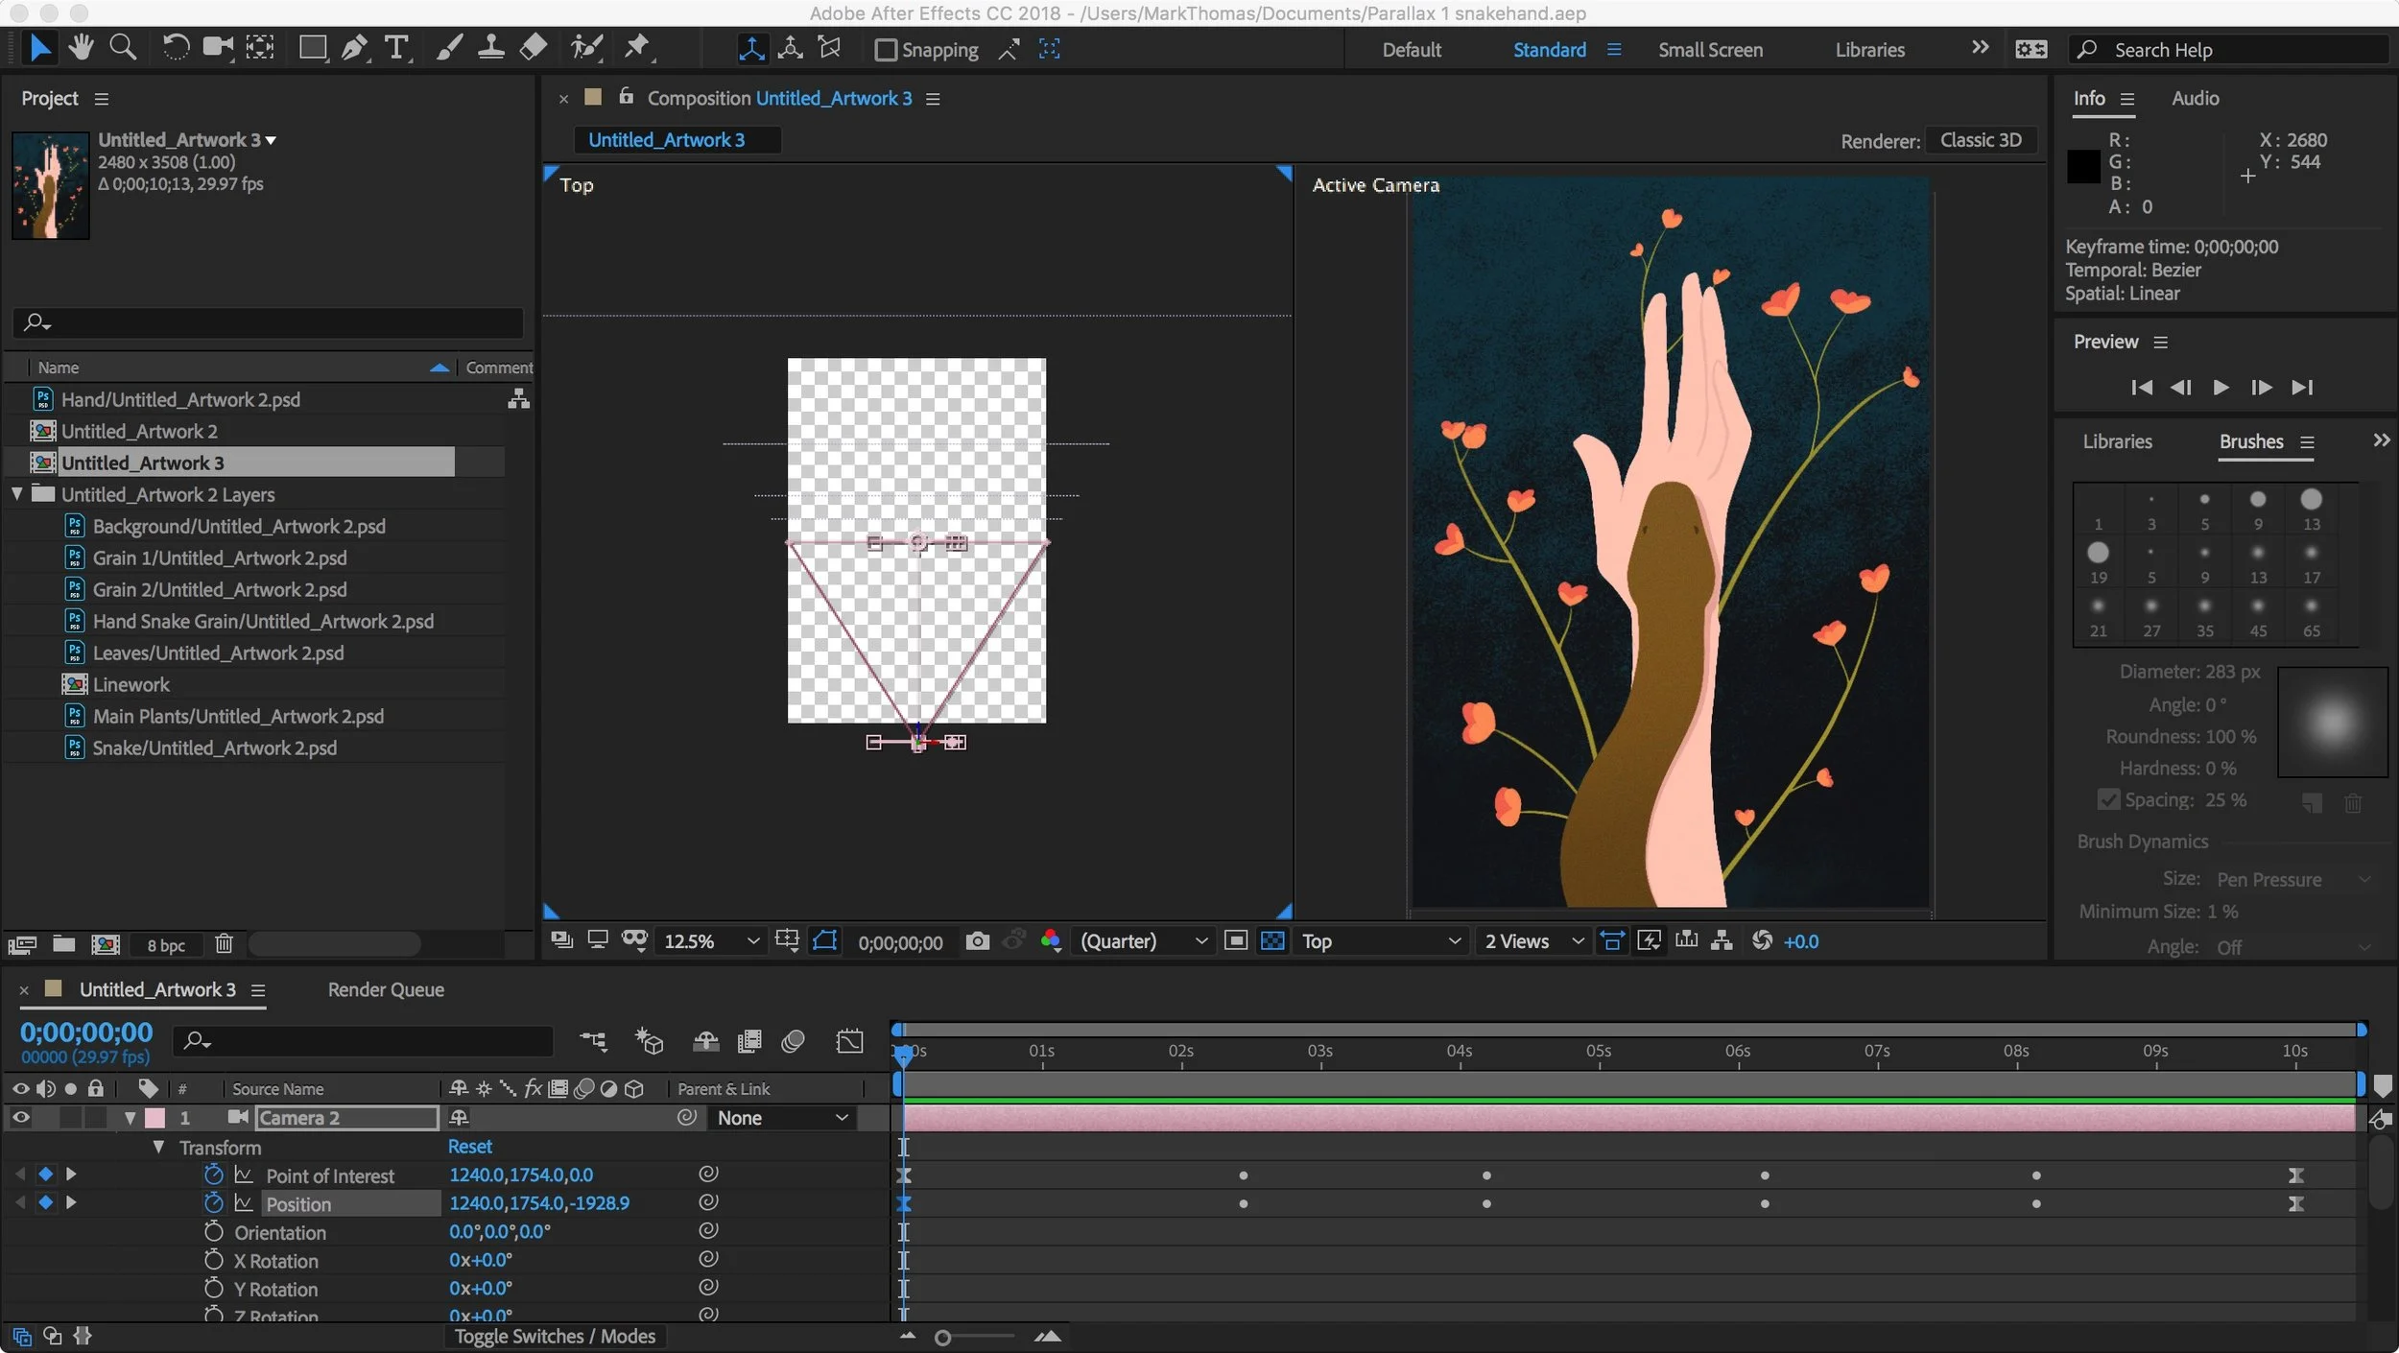Open the show channel color icon
This screenshot has height=1353, width=2399.
(1051, 941)
